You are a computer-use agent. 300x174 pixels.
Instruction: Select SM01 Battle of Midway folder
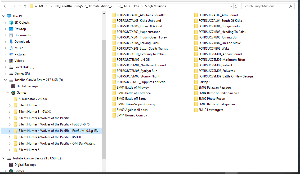pyautogui.click(x=133, y=88)
